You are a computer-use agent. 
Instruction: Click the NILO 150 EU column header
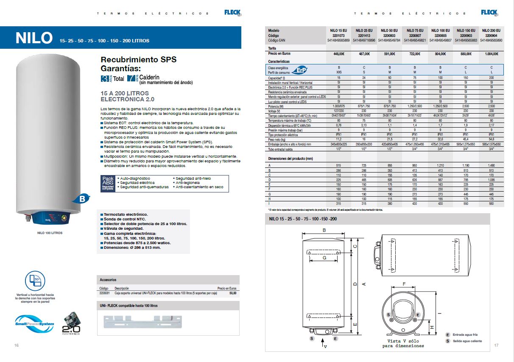pos(466,31)
